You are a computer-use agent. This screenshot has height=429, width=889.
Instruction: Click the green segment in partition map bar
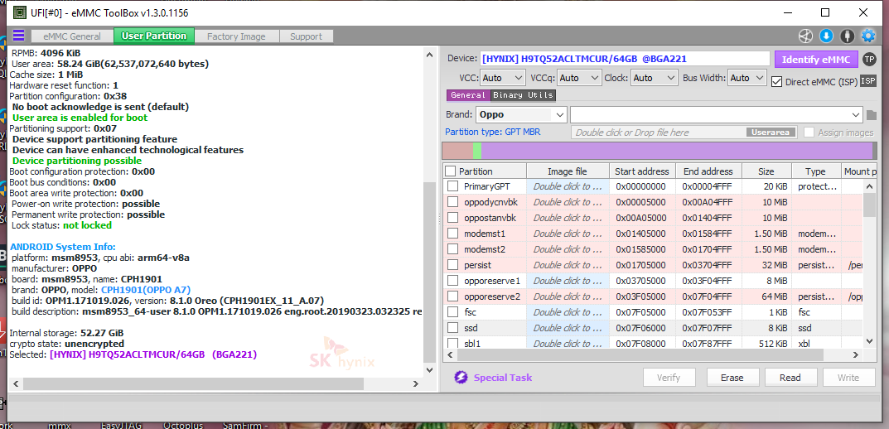point(477,151)
